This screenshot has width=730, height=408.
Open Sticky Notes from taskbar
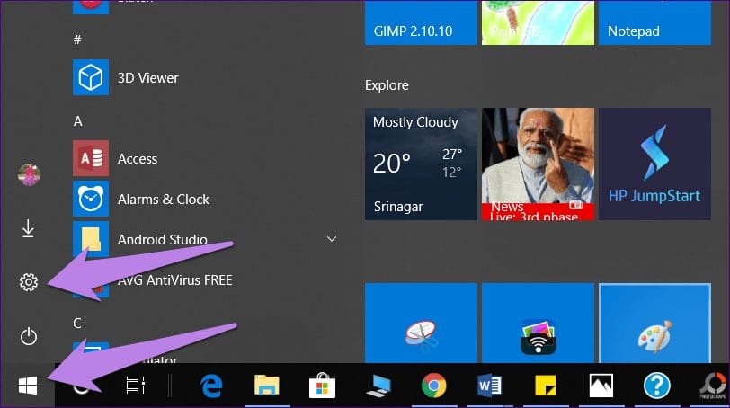(x=545, y=386)
